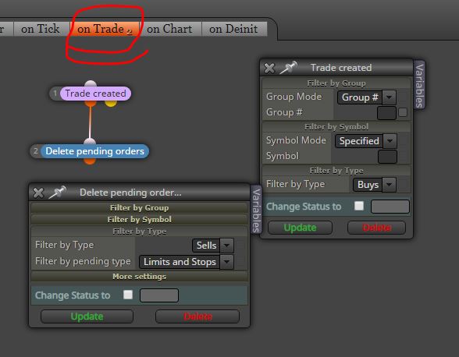459x357 pixels.
Task: Click Update in Trade created panel
Action: tap(300, 228)
